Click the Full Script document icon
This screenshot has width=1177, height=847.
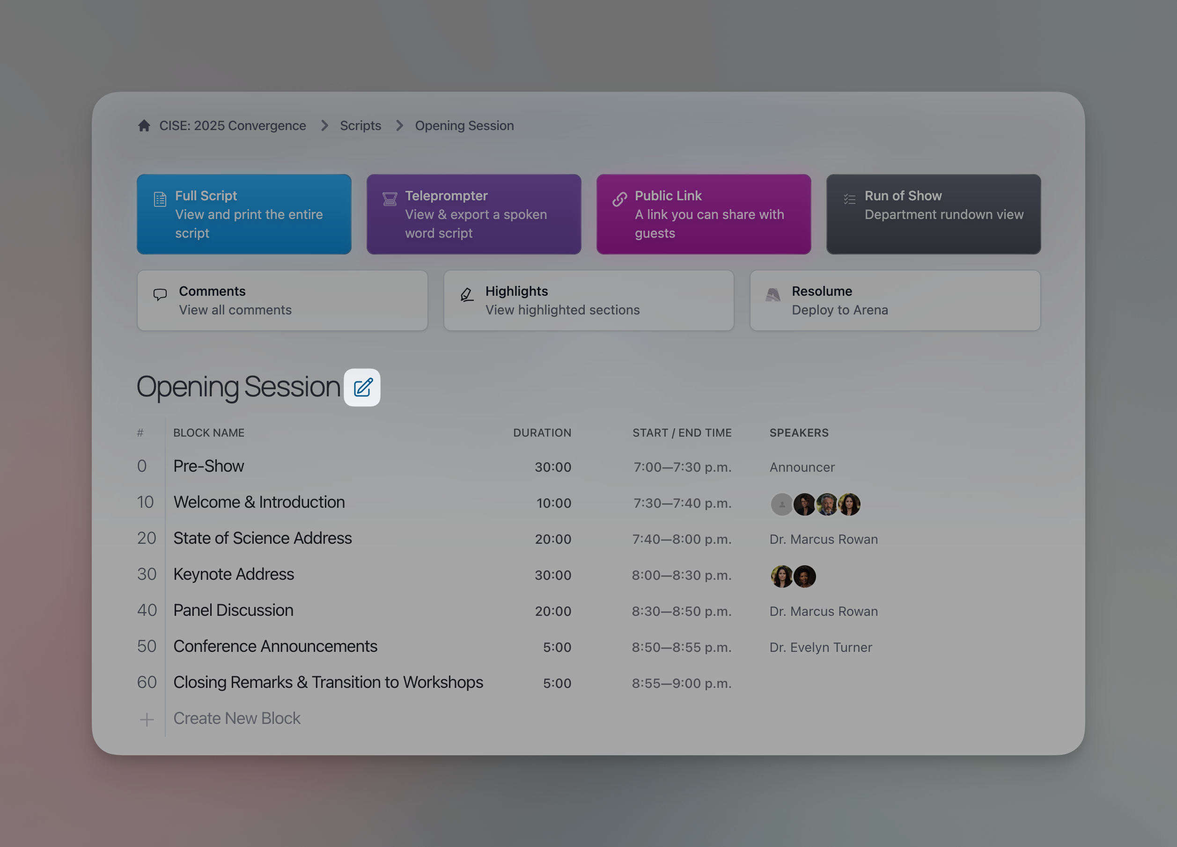tap(160, 199)
